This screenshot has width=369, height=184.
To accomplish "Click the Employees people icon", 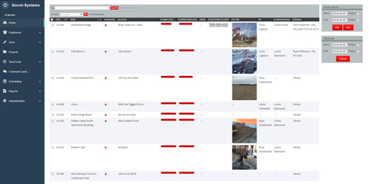I will [x=4, y=32].
